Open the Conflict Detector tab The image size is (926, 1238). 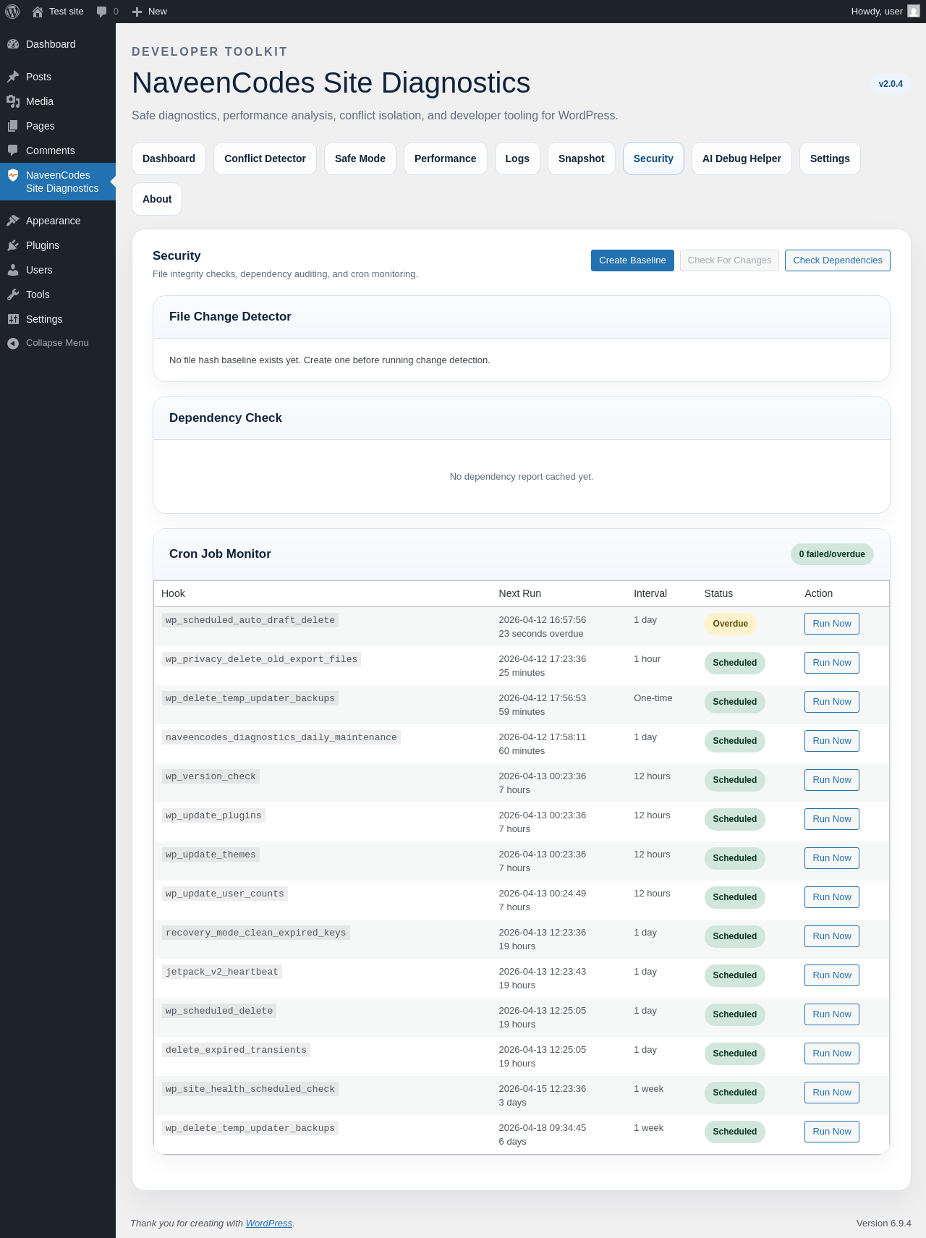coord(265,158)
